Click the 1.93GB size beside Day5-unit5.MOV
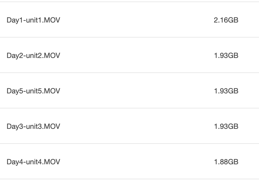Screen dimensions: 259x182 coord(226,91)
